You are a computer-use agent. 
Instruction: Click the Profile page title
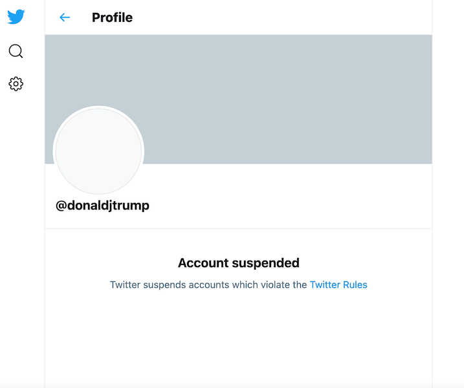(x=112, y=17)
